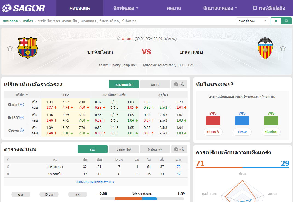Vote for ทีมเยือน away team

tap(271, 132)
